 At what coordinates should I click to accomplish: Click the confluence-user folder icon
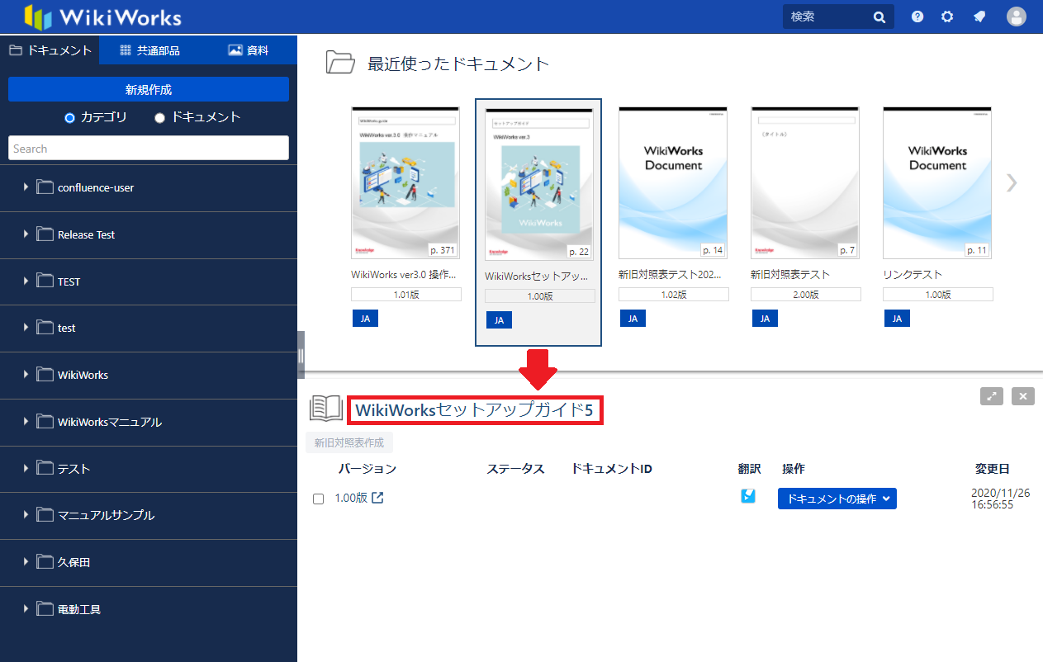click(45, 187)
